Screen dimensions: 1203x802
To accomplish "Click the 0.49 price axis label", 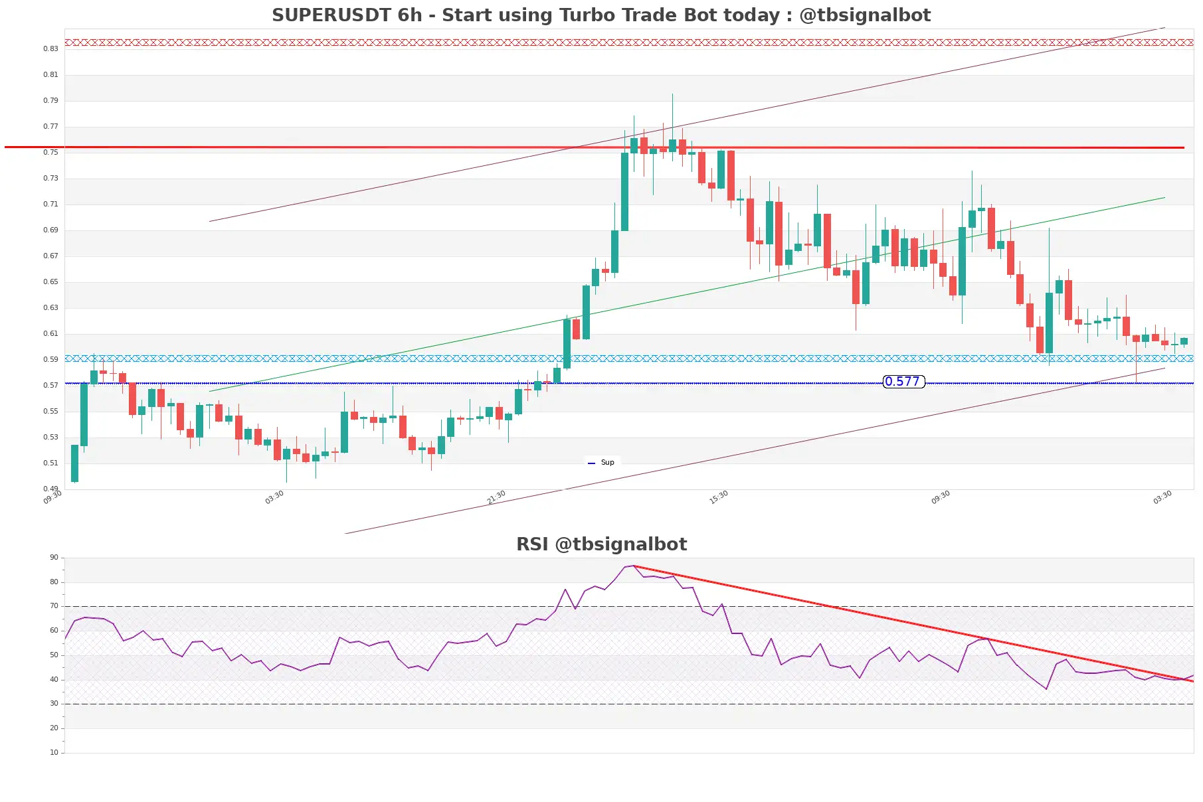I will click(50, 489).
